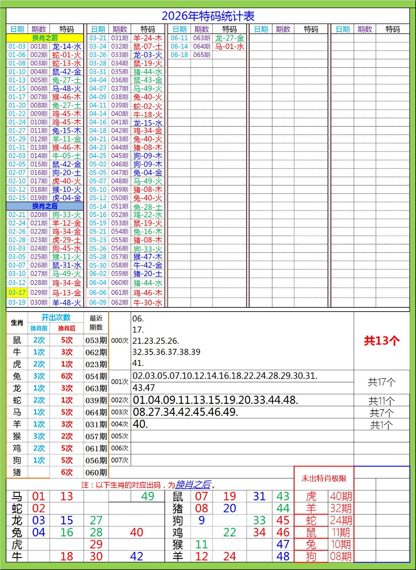The image size is (416, 570).
Task: Click the total cell 共7个
Action: point(382,413)
